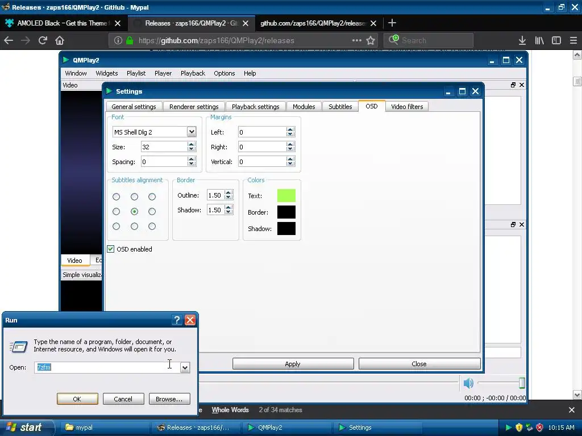The height and width of the screenshot is (436, 582).
Task: Pick OSD Shadow color swatch
Action: (x=286, y=228)
